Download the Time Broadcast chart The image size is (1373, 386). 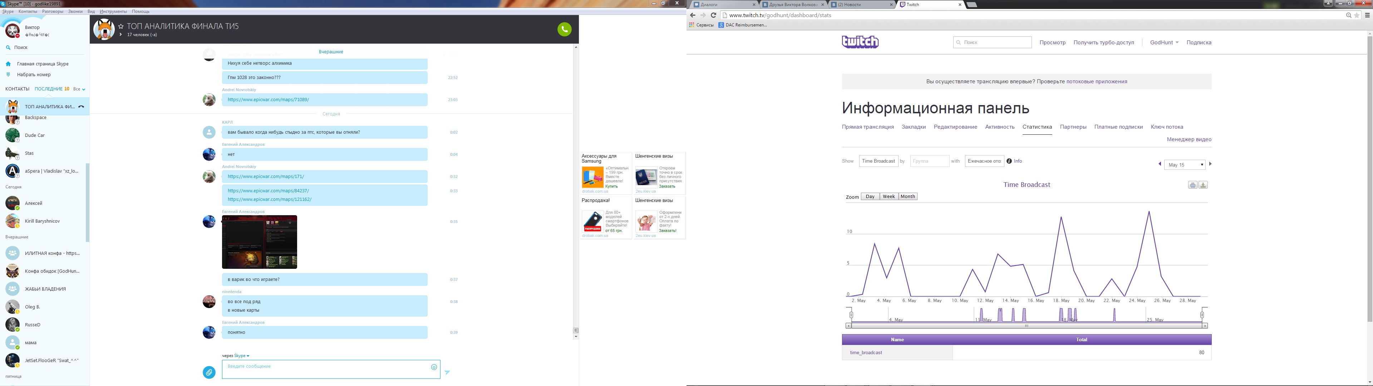(1203, 185)
